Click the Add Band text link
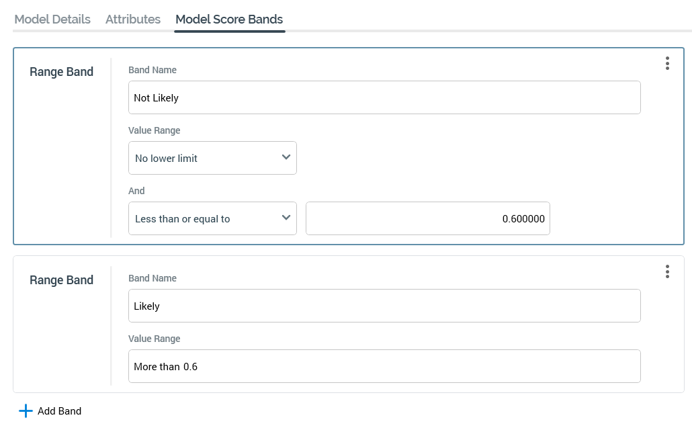Screen dimensions: 692x430 [x=60, y=411]
